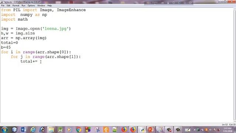The width and height of the screenshot is (236, 133).
Task: Launch Google Chrome from taskbar
Action: [79, 130]
